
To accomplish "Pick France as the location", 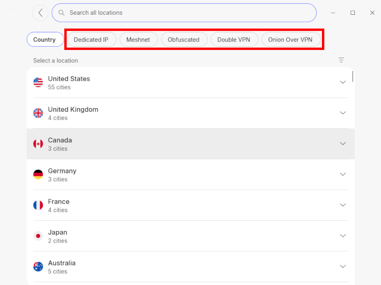I will (190, 205).
